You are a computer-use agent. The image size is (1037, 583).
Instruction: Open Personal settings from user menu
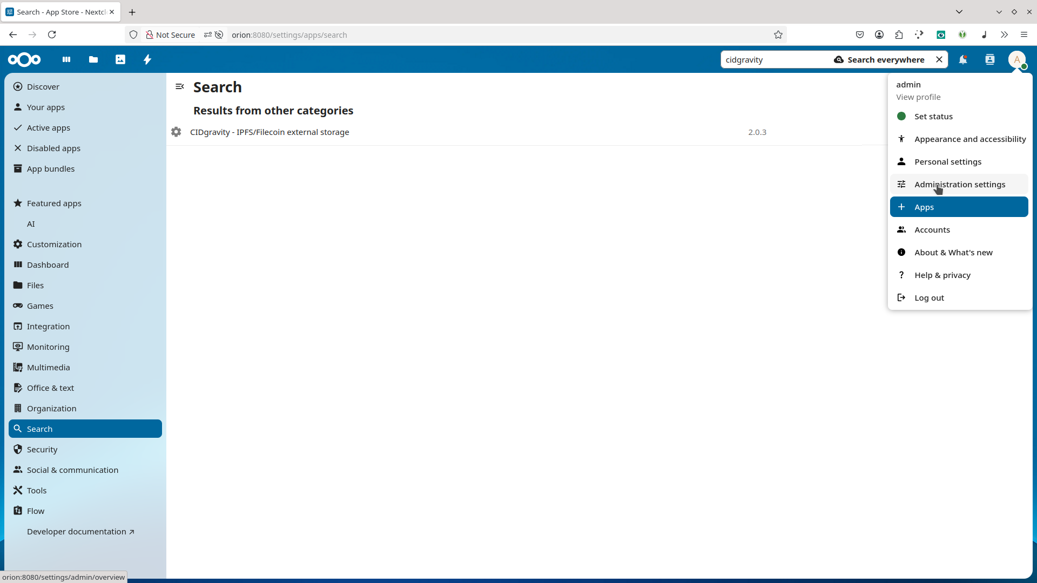point(959,161)
